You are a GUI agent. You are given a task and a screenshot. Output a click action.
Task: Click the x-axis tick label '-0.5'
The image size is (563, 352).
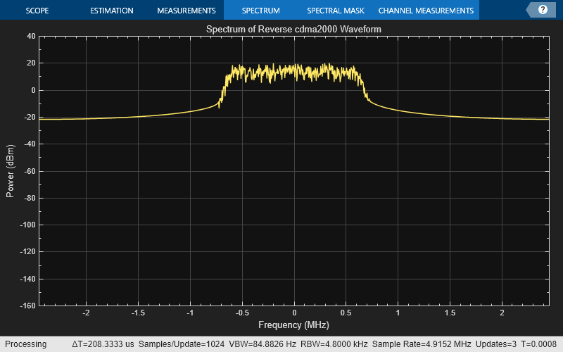point(242,313)
